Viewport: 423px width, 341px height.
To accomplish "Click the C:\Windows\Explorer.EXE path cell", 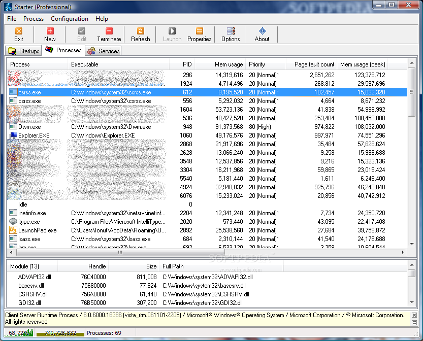I will (x=103, y=135).
